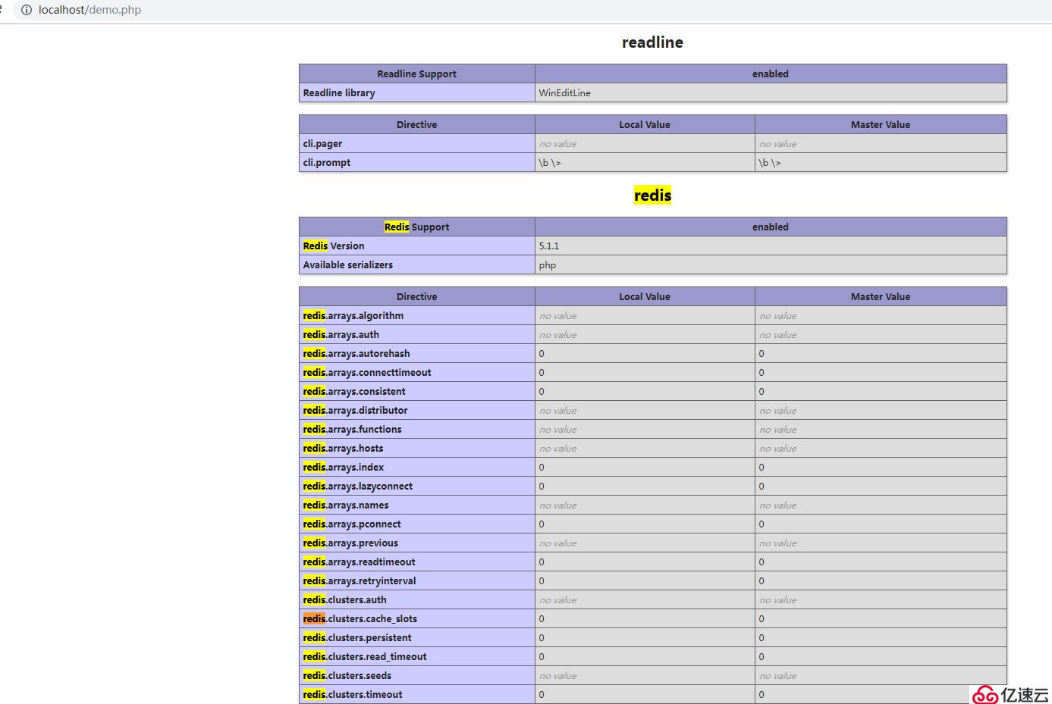Click redis.arrays.consistent directive

pos(354,391)
